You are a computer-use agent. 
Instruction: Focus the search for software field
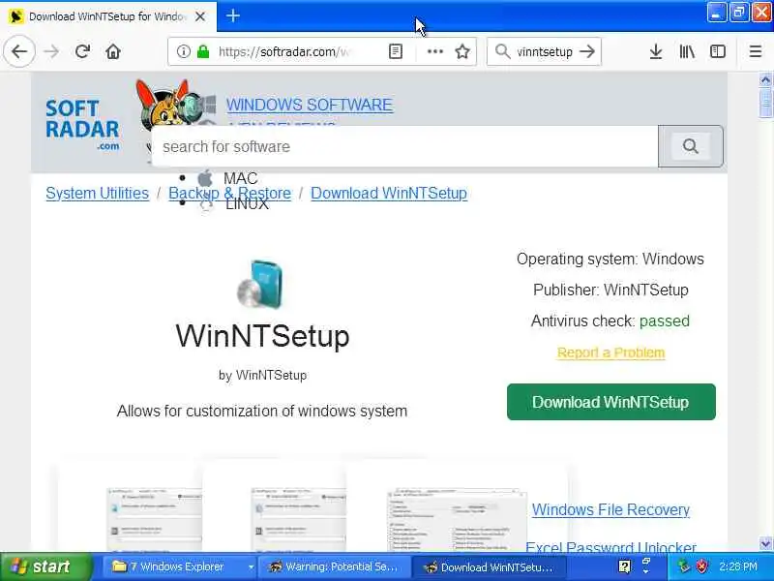point(404,146)
